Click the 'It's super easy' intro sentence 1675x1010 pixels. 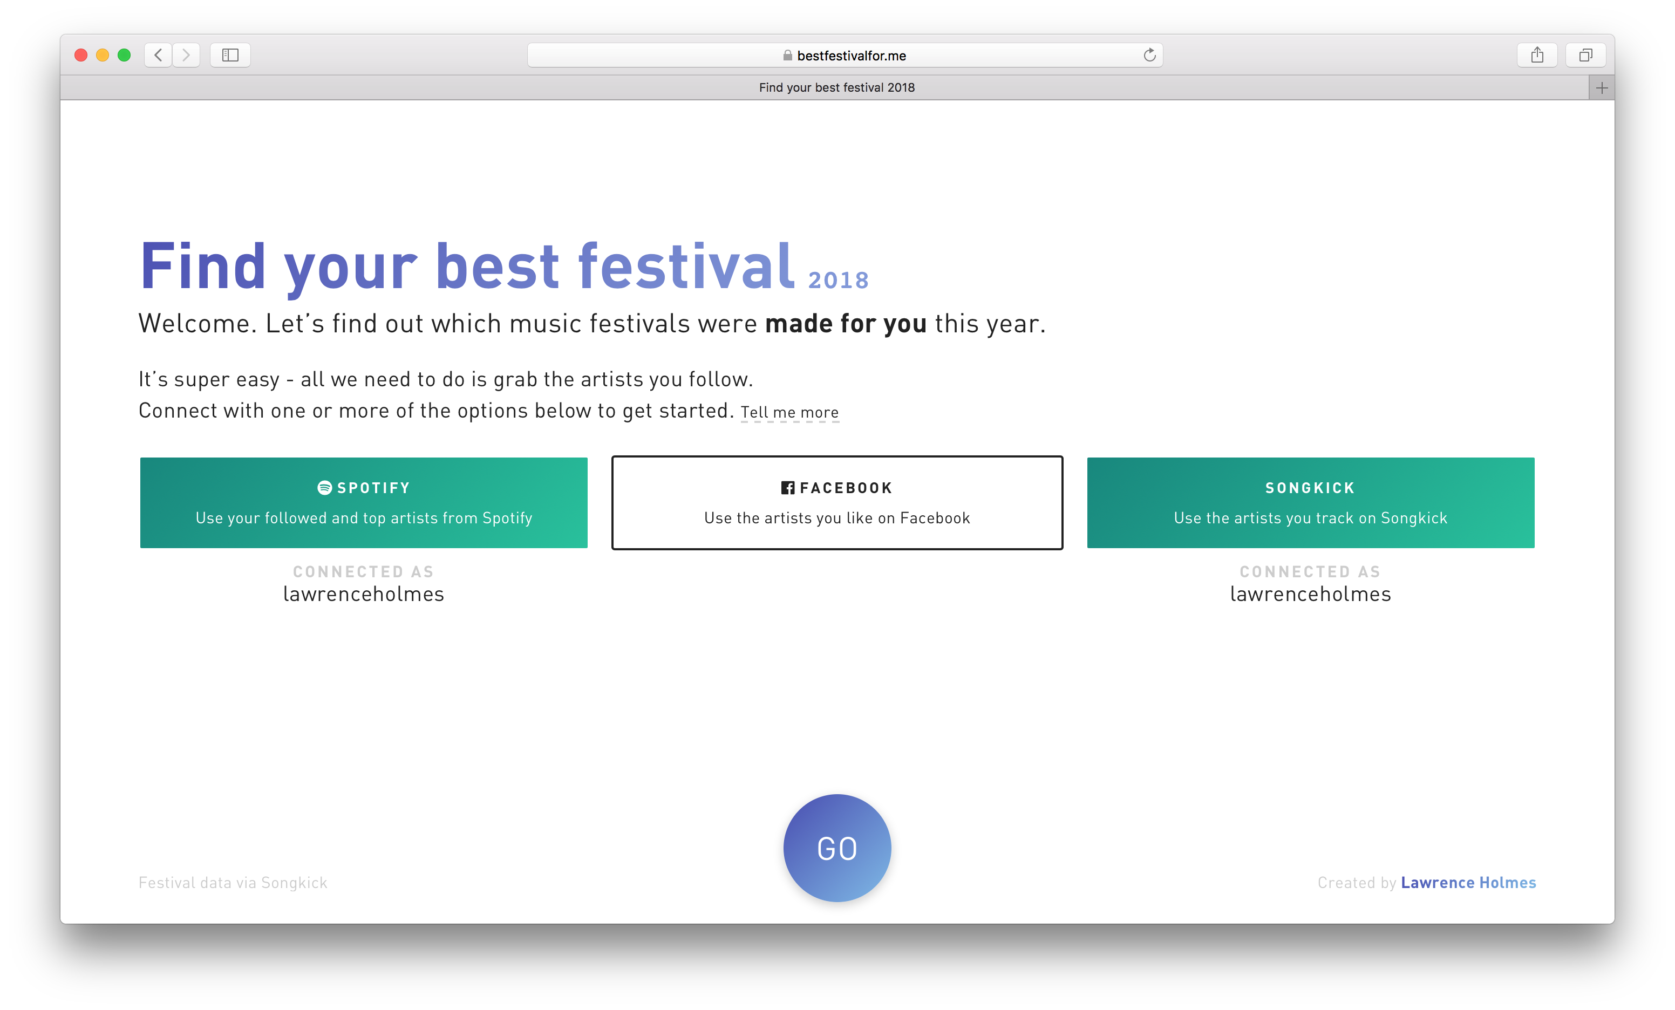coord(446,379)
